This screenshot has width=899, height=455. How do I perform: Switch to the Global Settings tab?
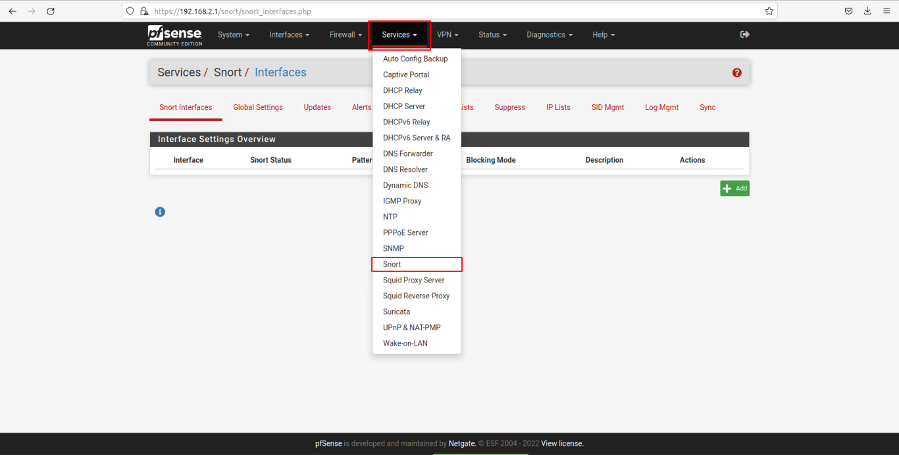click(x=257, y=107)
